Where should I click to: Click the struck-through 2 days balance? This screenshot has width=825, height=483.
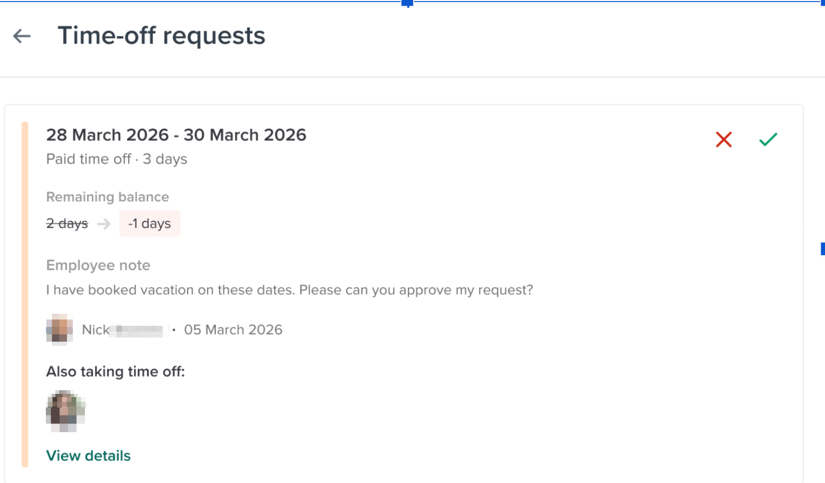[x=67, y=224]
